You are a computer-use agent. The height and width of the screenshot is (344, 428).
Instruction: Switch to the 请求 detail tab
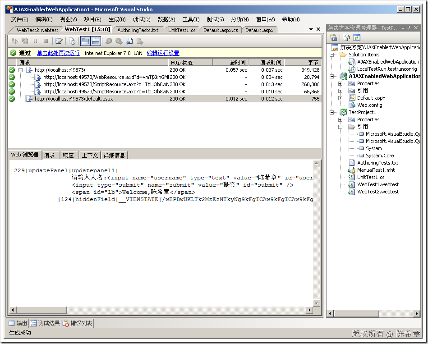tap(50, 155)
